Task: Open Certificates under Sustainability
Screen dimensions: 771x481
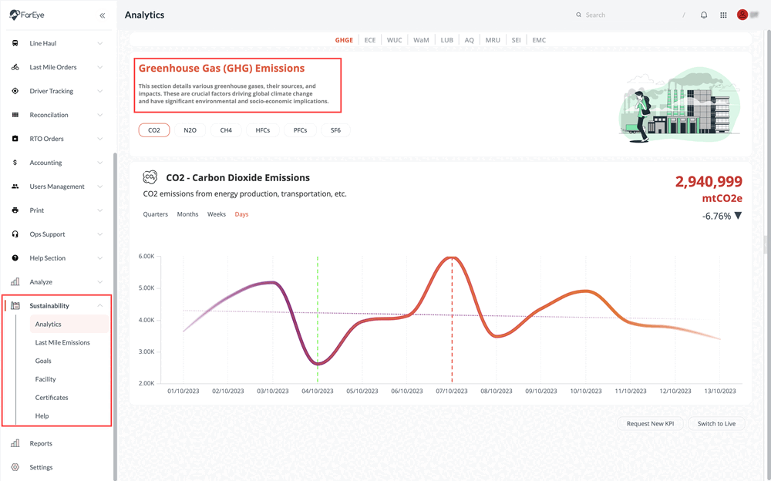Action: tap(52, 398)
